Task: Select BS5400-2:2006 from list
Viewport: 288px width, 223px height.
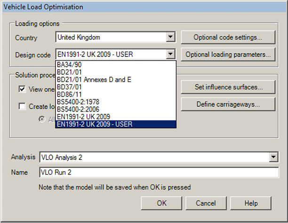Action: 74,109
